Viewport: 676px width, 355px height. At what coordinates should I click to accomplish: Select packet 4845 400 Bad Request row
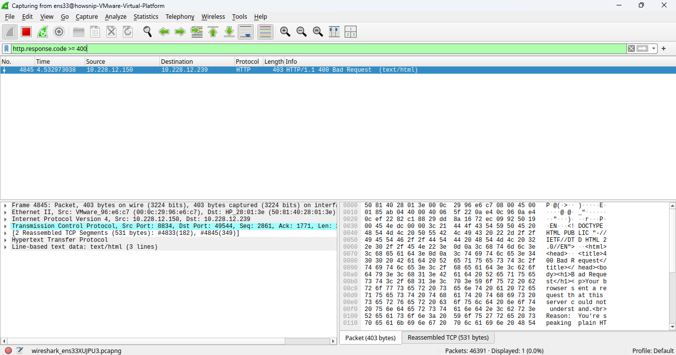pyautogui.click(x=338, y=70)
